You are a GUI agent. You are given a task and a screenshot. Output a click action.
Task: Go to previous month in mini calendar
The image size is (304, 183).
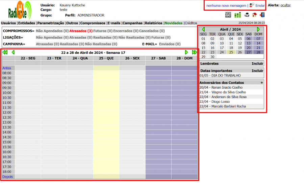click(x=203, y=29)
